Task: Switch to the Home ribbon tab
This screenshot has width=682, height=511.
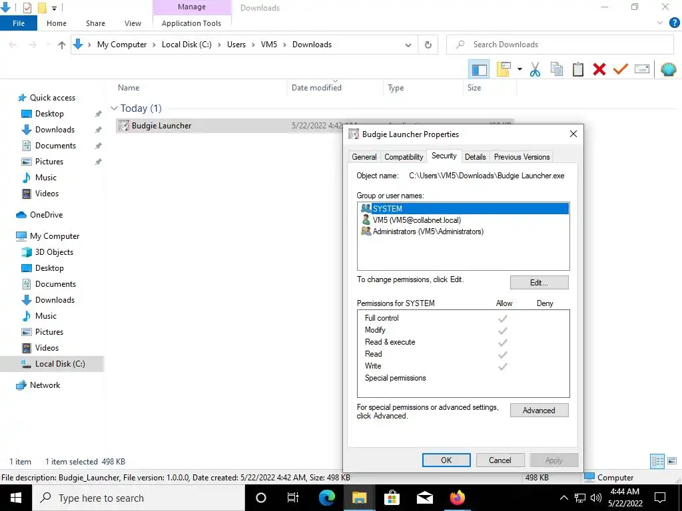Action: click(x=57, y=23)
